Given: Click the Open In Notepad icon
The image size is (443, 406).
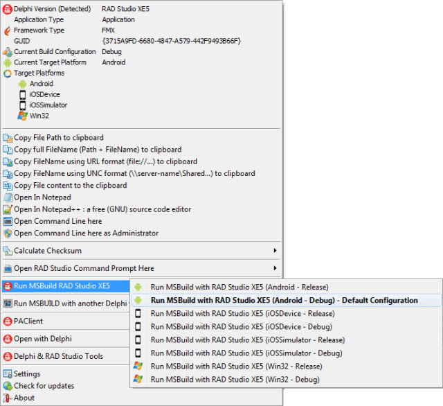Looking at the screenshot, I should tap(8, 197).
